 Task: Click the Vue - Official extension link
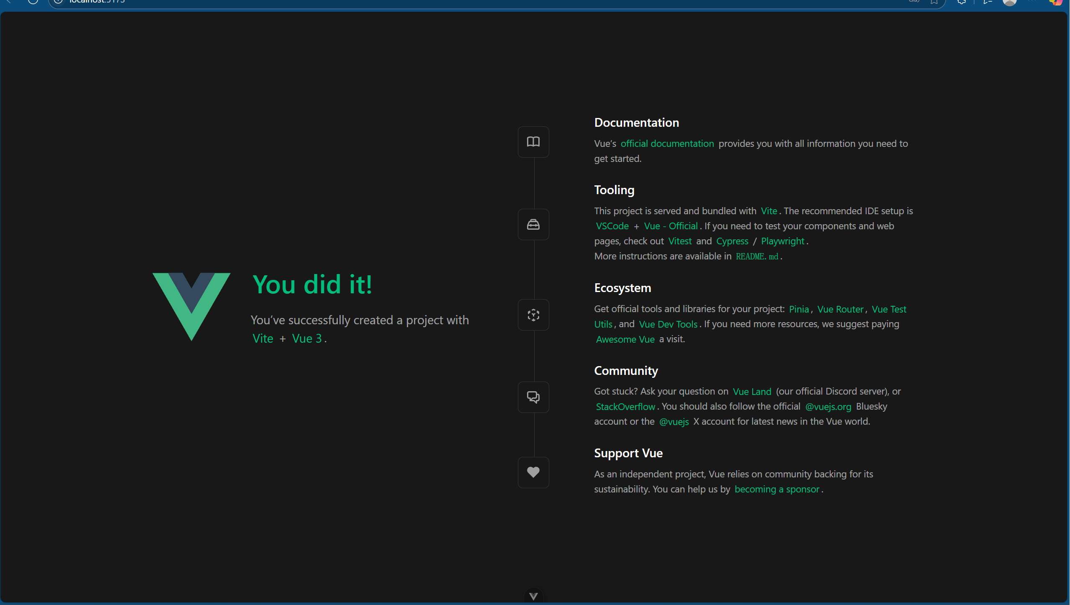[671, 226]
